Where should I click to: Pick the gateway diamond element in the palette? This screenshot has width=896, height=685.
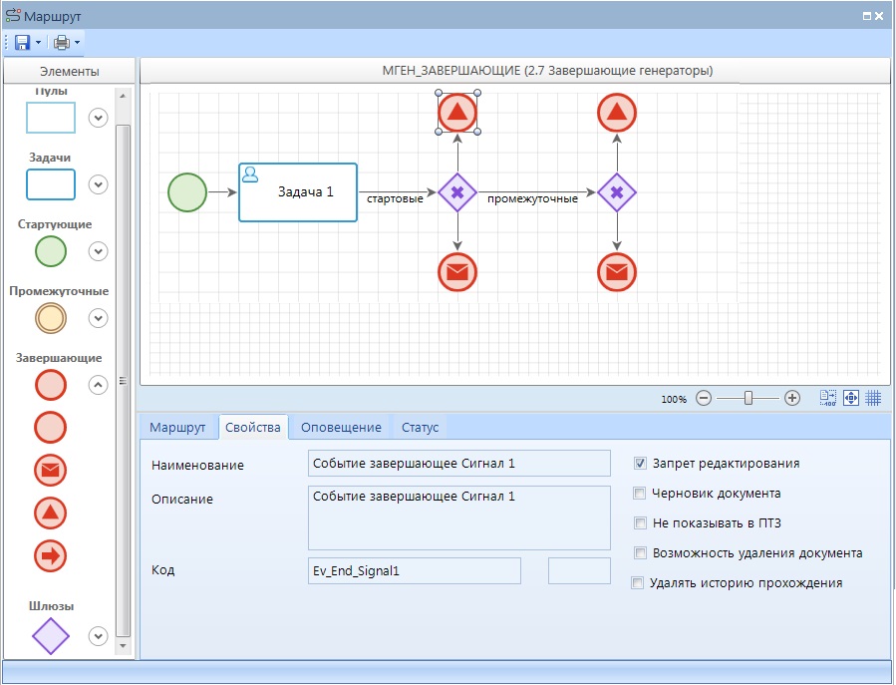coord(51,635)
